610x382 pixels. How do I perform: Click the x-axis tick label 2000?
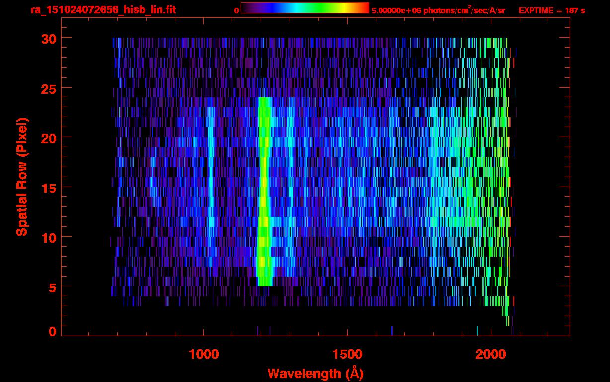[491, 354]
